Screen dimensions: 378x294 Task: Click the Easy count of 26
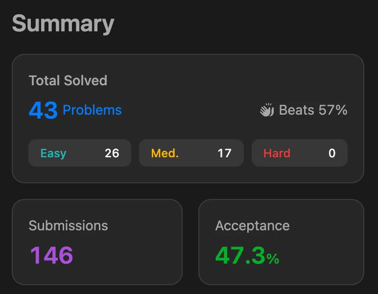tap(112, 153)
